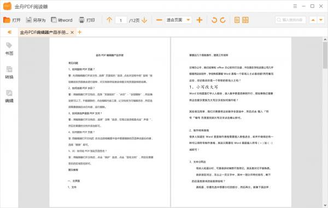
Task: Rotate page clockwise
Action: pos(223,20)
